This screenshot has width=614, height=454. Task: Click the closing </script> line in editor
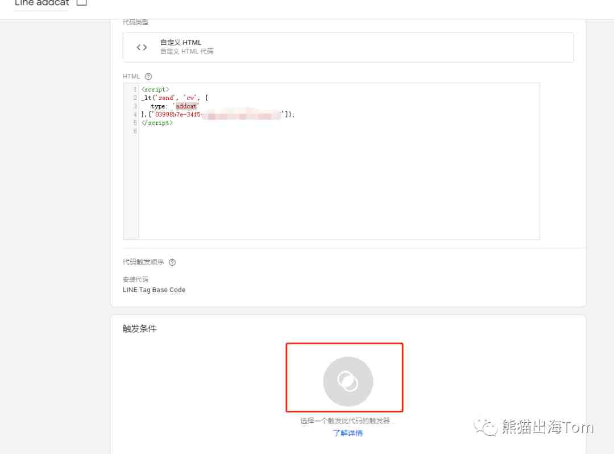(157, 123)
